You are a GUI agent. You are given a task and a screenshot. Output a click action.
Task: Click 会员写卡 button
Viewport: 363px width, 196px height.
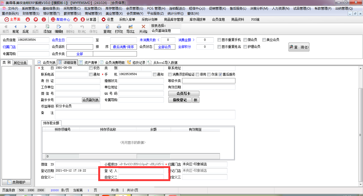pyautogui.click(x=184, y=93)
